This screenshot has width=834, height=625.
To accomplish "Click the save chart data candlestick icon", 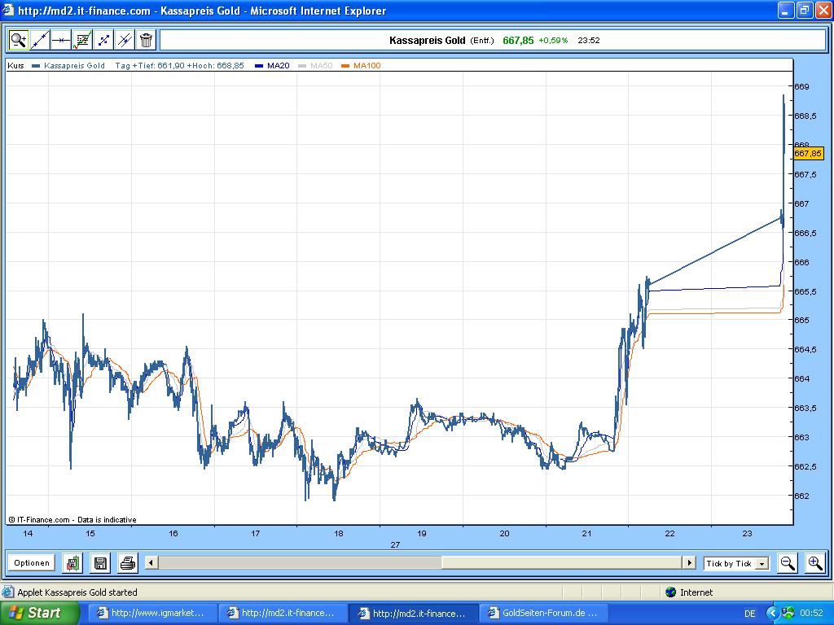I will (72, 563).
